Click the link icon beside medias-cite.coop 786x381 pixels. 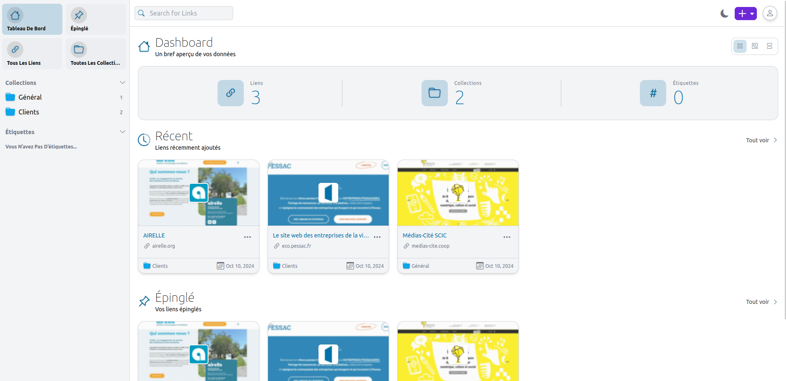[406, 246]
